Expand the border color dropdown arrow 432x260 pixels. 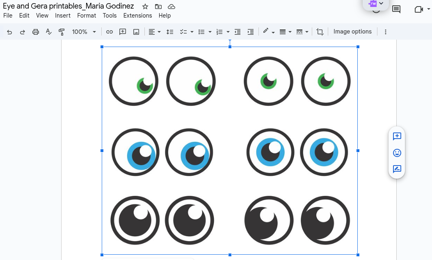[x=273, y=32]
